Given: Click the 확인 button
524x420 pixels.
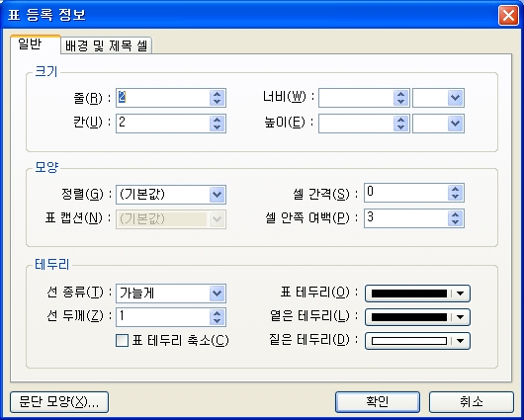Looking at the screenshot, I should click(x=378, y=402).
